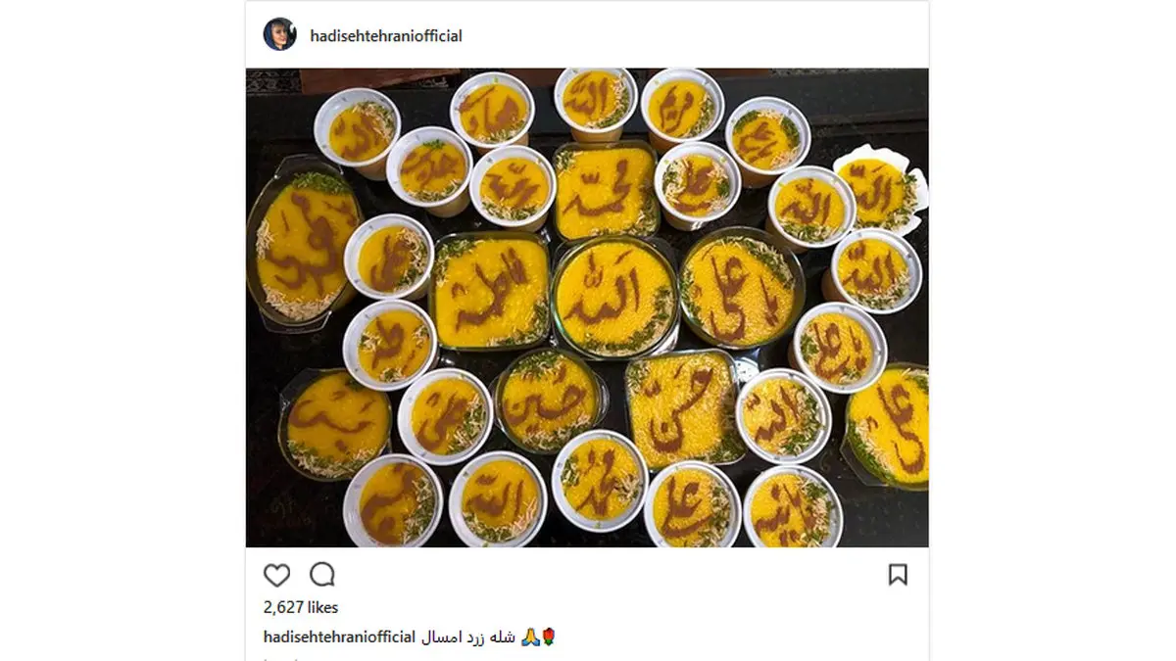View the 2,627 likes list

pyautogui.click(x=301, y=607)
